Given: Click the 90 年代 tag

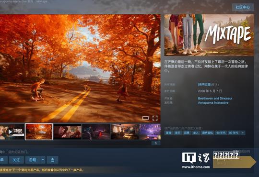Looking at the screenshot, I should click(221, 133).
